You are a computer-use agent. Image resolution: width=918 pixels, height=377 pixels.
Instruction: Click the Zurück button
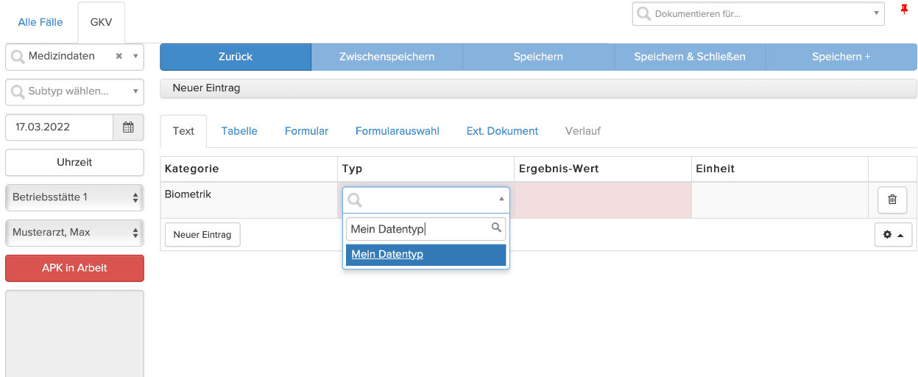point(236,57)
